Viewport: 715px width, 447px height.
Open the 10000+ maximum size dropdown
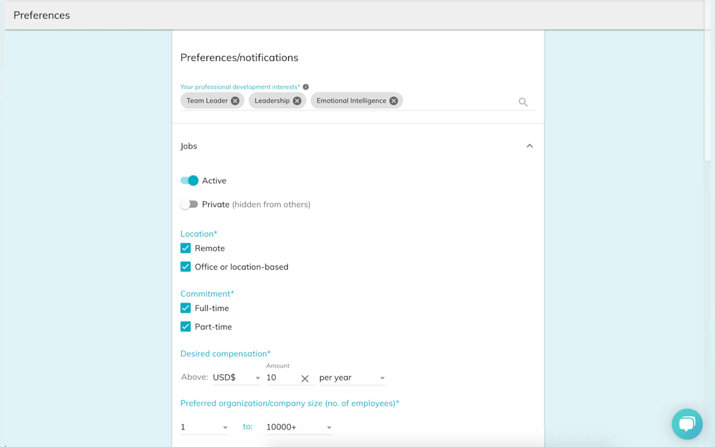point(299,427)
